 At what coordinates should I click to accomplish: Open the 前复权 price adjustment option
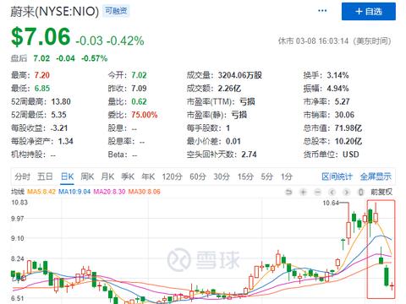tap(381, 193)
